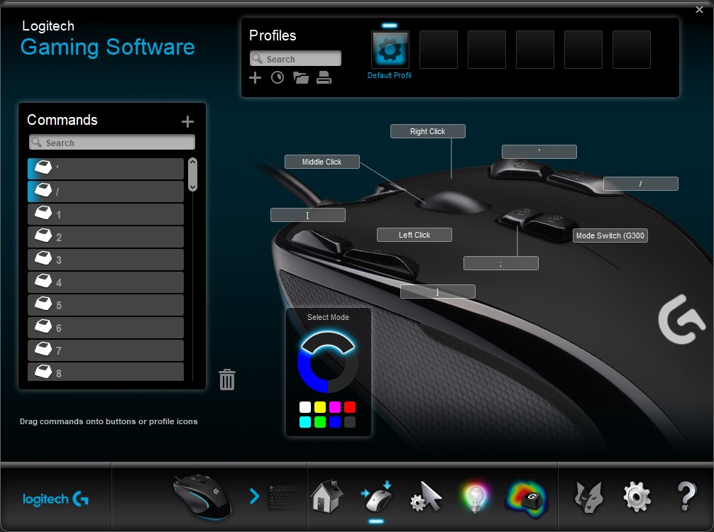Click the apostrophe button assignment label on mouse

click(539, 152)
